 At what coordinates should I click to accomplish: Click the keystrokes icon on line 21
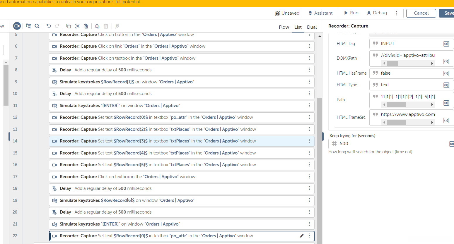pos(54,224)
